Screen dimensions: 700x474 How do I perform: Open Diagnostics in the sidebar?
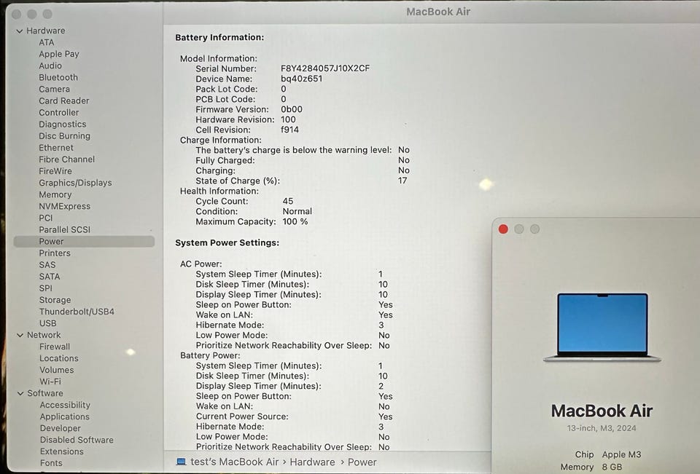point(63,125)
